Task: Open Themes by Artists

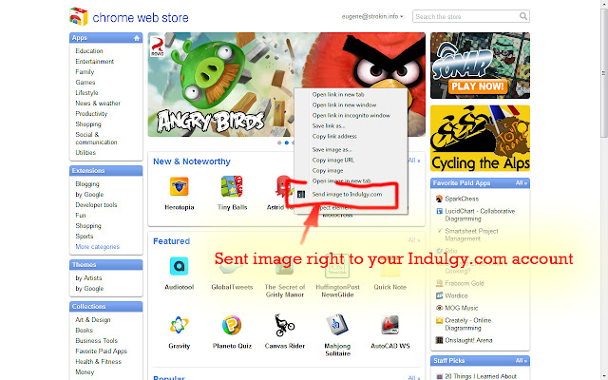Action: coord(88,278)
